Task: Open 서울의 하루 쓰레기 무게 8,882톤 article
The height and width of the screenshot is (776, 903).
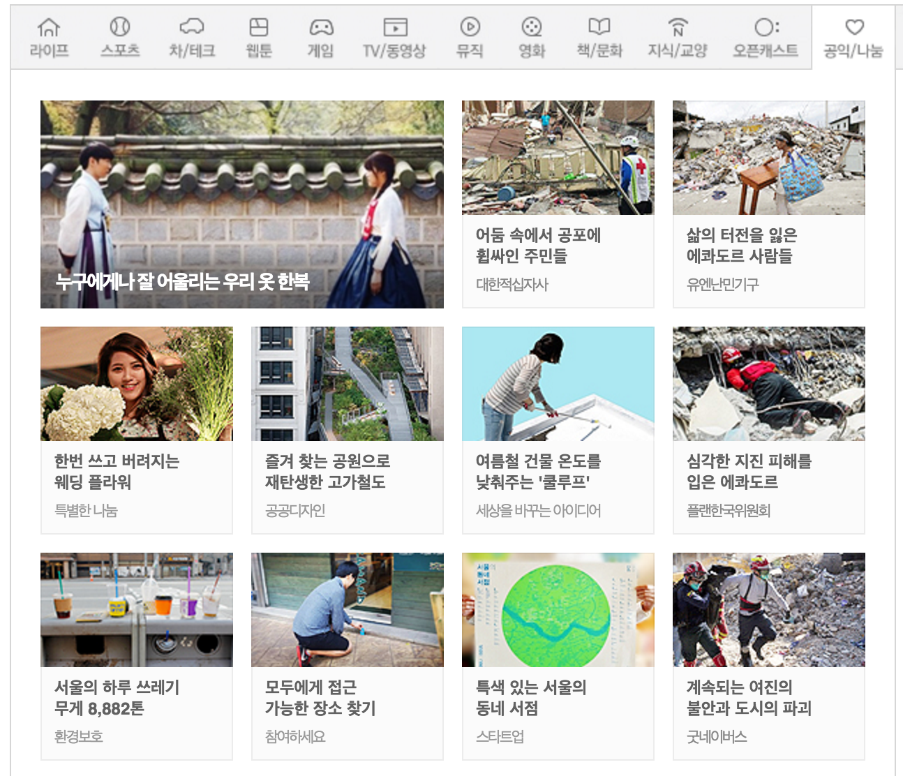Action: [x=137, y=657]
